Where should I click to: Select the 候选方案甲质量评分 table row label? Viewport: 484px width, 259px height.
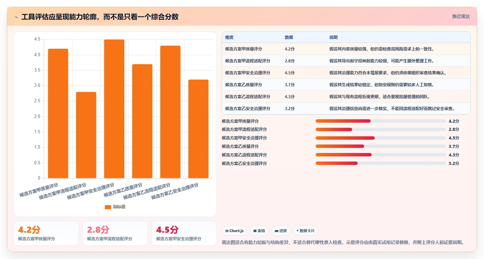point(244,49)
